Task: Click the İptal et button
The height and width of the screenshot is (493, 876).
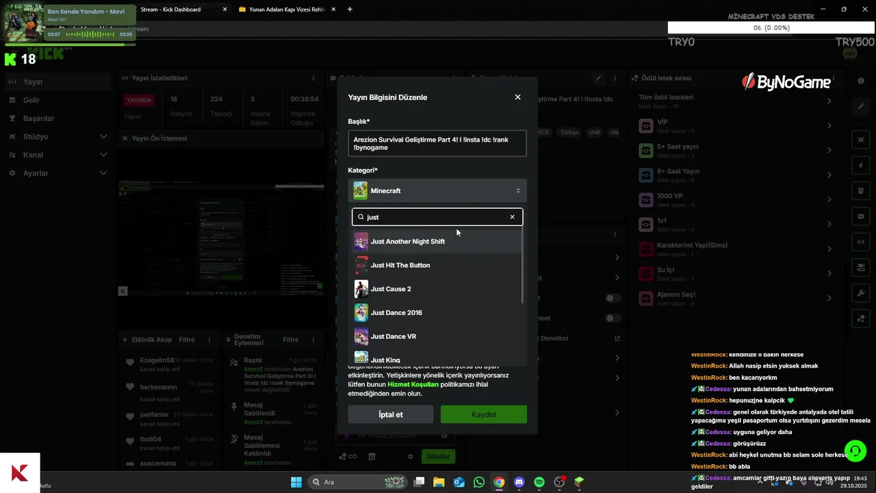Action: pyautogui.click(x=391, y=414)
